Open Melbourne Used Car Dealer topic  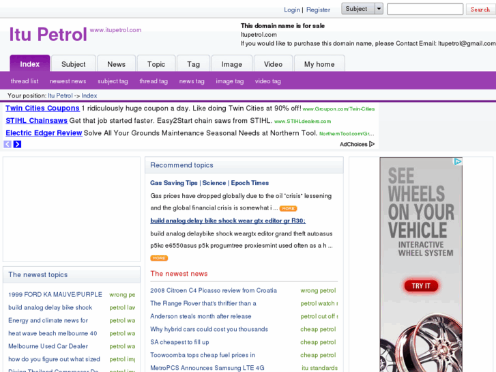point(48,346)
